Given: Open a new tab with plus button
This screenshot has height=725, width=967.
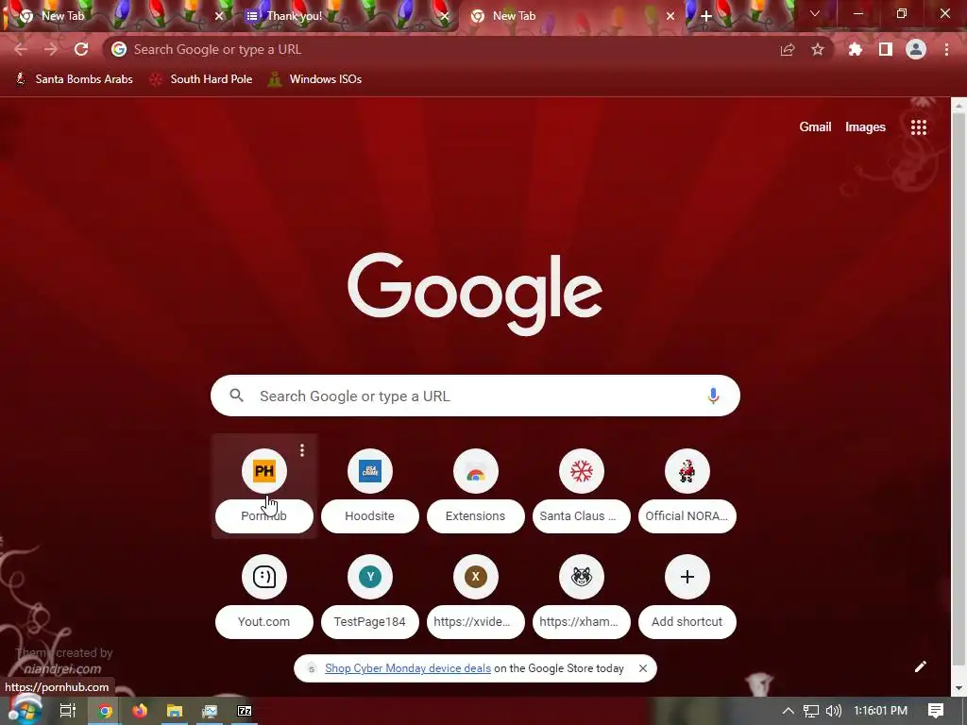Looking at the screenshot, I should pos(706,16).
